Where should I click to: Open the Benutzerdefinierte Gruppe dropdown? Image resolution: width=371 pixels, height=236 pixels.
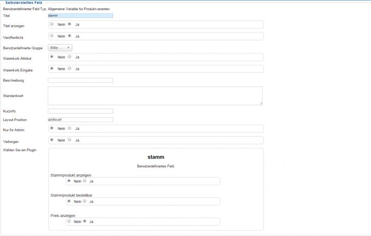[x=60, y=47]
